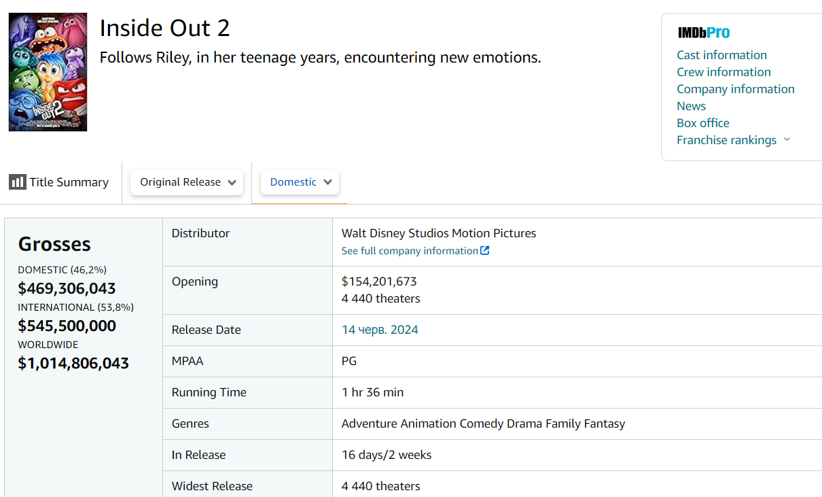Open the News link

click(691, 106)
